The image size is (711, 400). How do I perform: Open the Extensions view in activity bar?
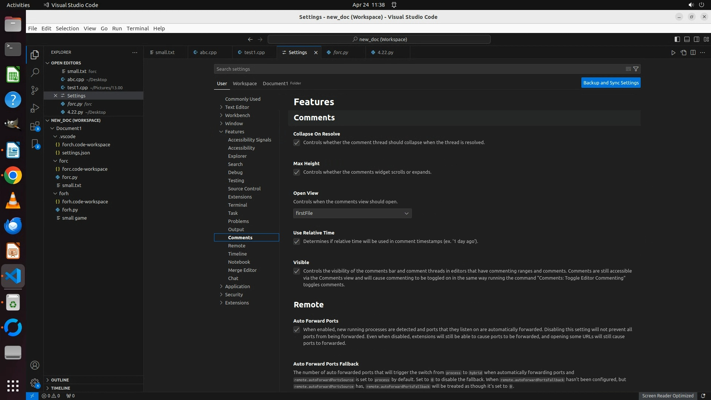pyautogui.click(x=35, y=126)
